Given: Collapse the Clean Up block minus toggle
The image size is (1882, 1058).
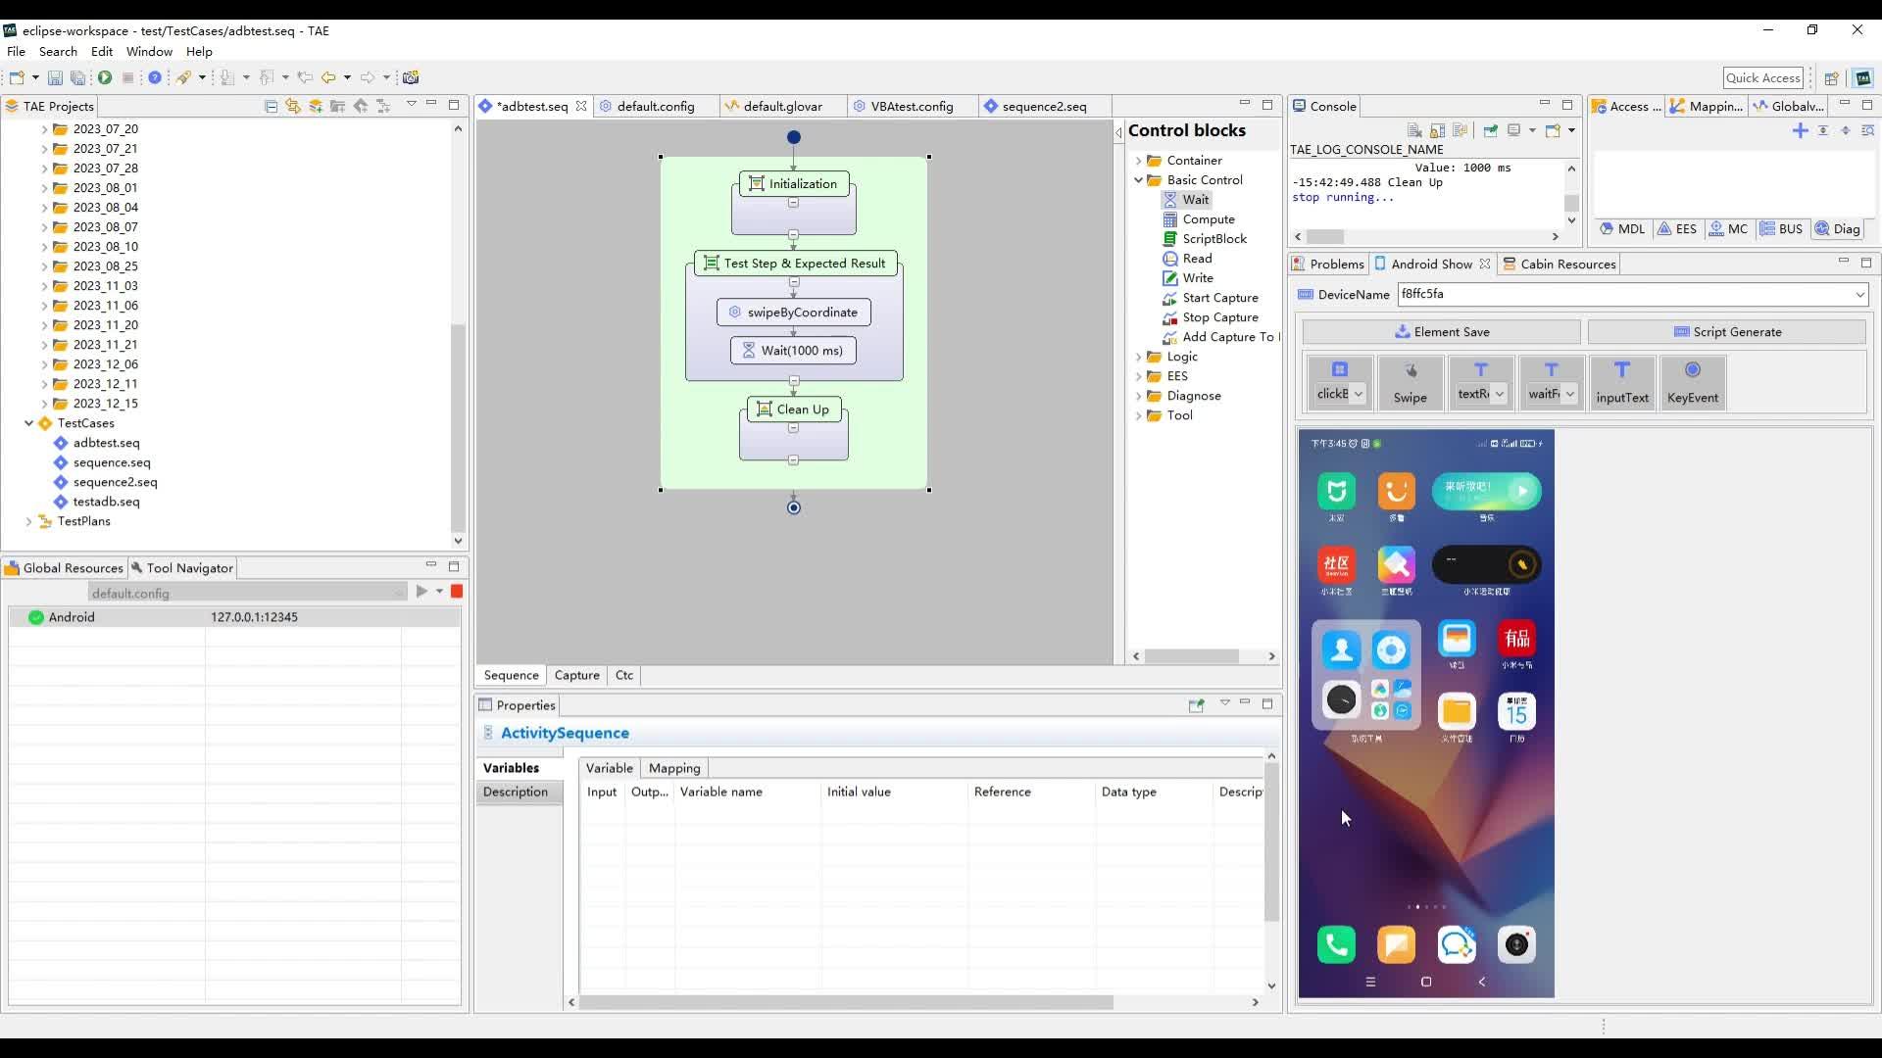Looking at the screenshot, I should coord(793,428).
